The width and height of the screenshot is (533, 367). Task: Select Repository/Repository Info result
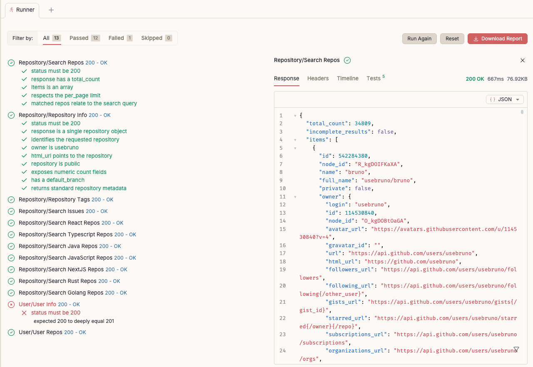[x=65, y=115]
